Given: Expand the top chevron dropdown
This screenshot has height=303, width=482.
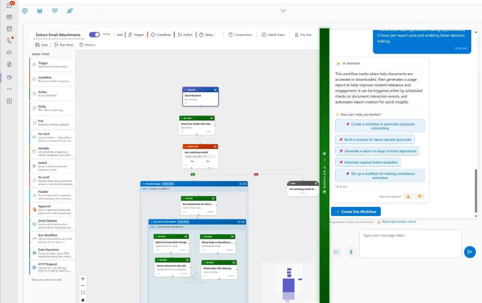Looking at the screenshot, I should pyautogui.click(x=283, y=11).
